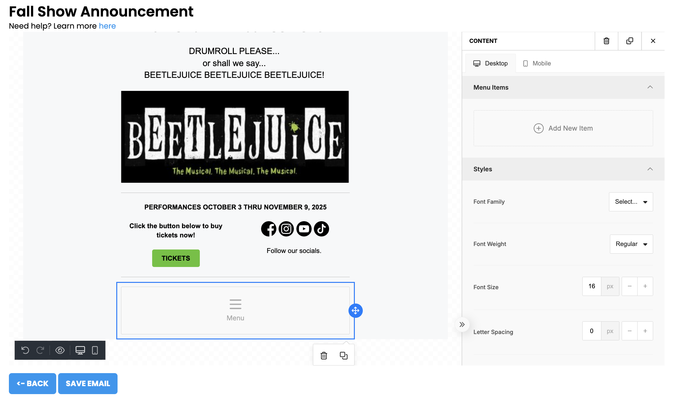The image size is (676, 403).
Task: Collapse the side panel with double chevron
Action: click(x=462, y=324)
